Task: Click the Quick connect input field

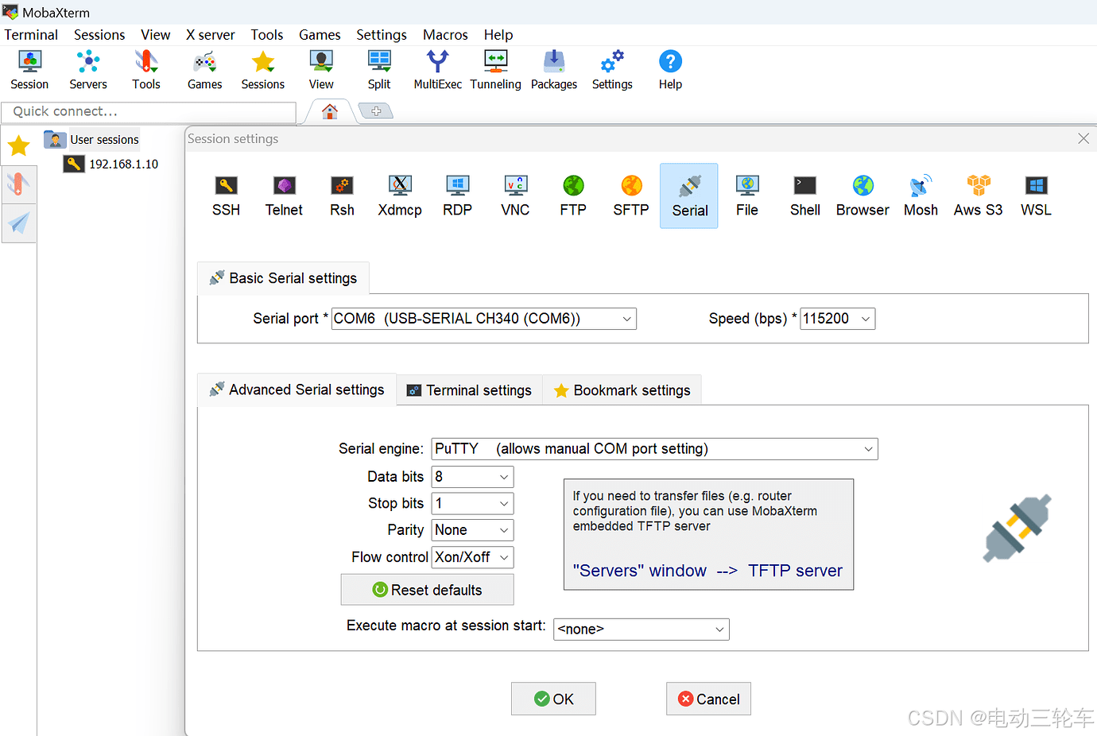Action: pyautogui.click(x=149, y=112)
